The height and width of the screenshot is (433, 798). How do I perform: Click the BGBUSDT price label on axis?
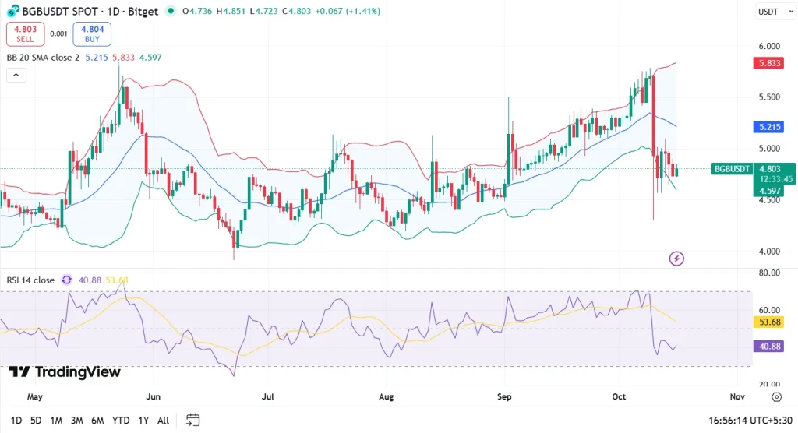(732, 169)
